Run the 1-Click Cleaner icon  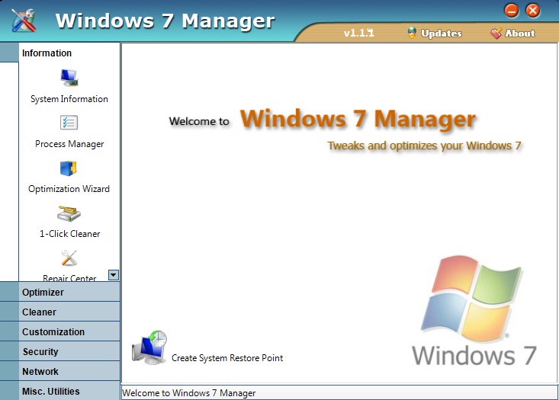69,213
